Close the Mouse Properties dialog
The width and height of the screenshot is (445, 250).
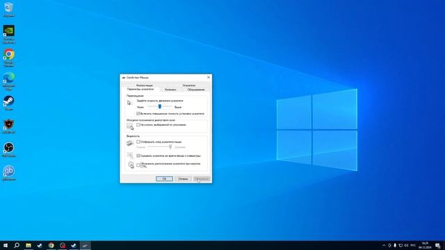[209, 77]
